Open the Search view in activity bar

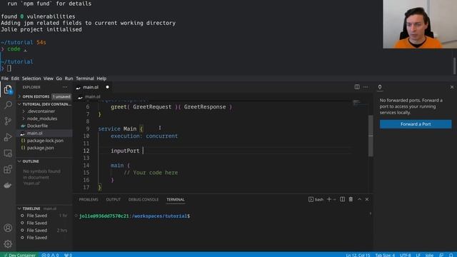pyautogui.click(x=8, y=105)
